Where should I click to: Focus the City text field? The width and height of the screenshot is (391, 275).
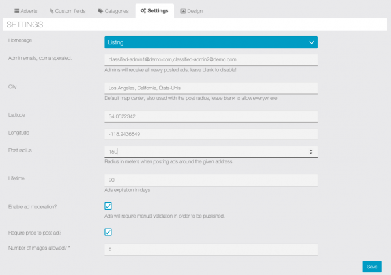210,88
